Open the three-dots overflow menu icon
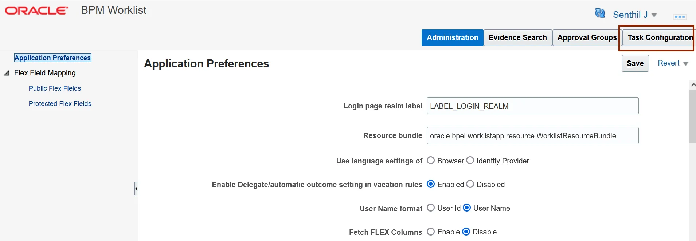696x241 pixels. [x=680, y=17]
